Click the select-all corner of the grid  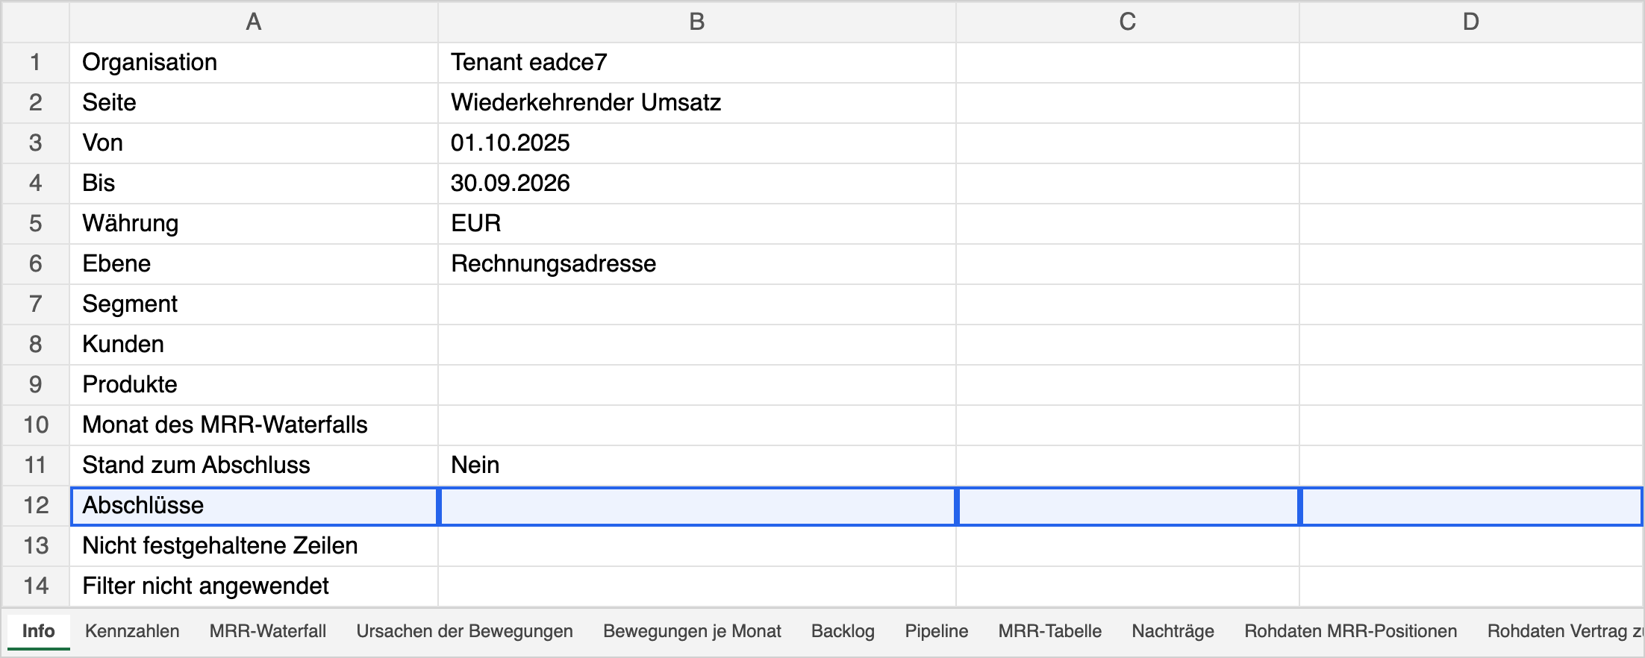36,22
